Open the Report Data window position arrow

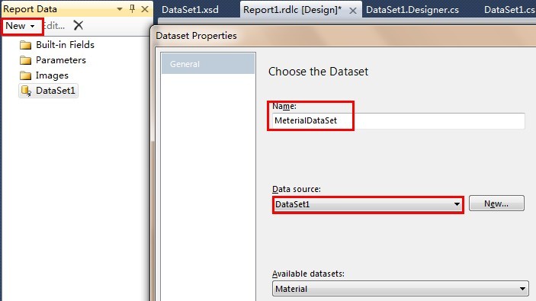[120, 9]
